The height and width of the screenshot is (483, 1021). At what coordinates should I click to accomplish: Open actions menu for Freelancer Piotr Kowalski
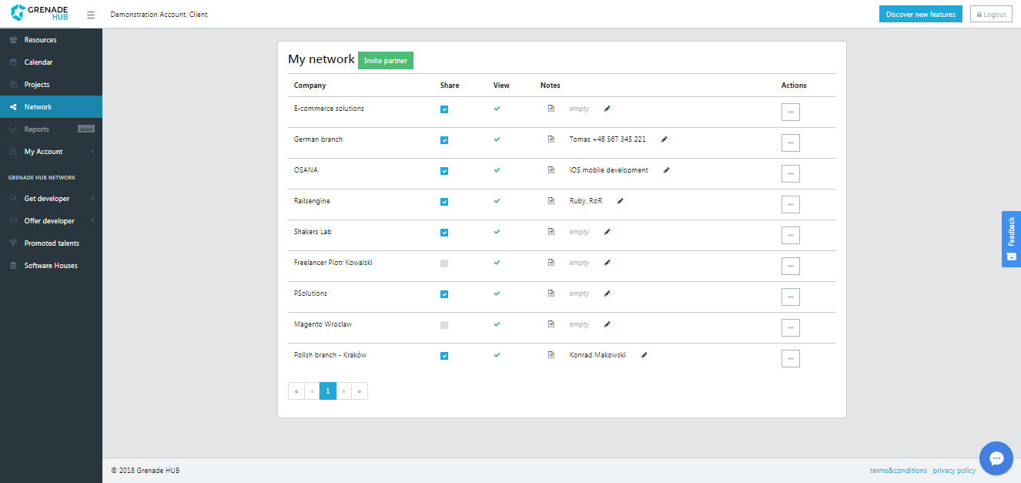tap(791, 267)
